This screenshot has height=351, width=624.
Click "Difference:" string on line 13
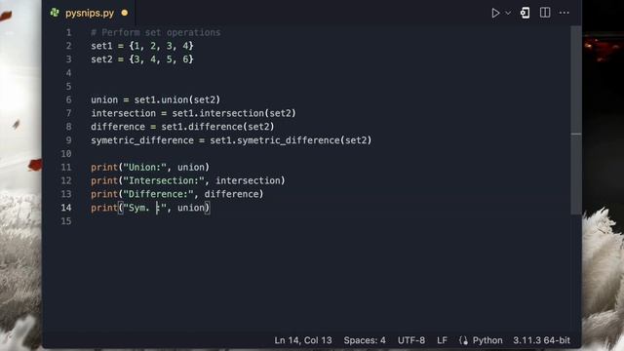pyautogui.click(x=158, y=194)
